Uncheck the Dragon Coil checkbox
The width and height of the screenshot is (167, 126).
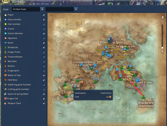(44, 99)
